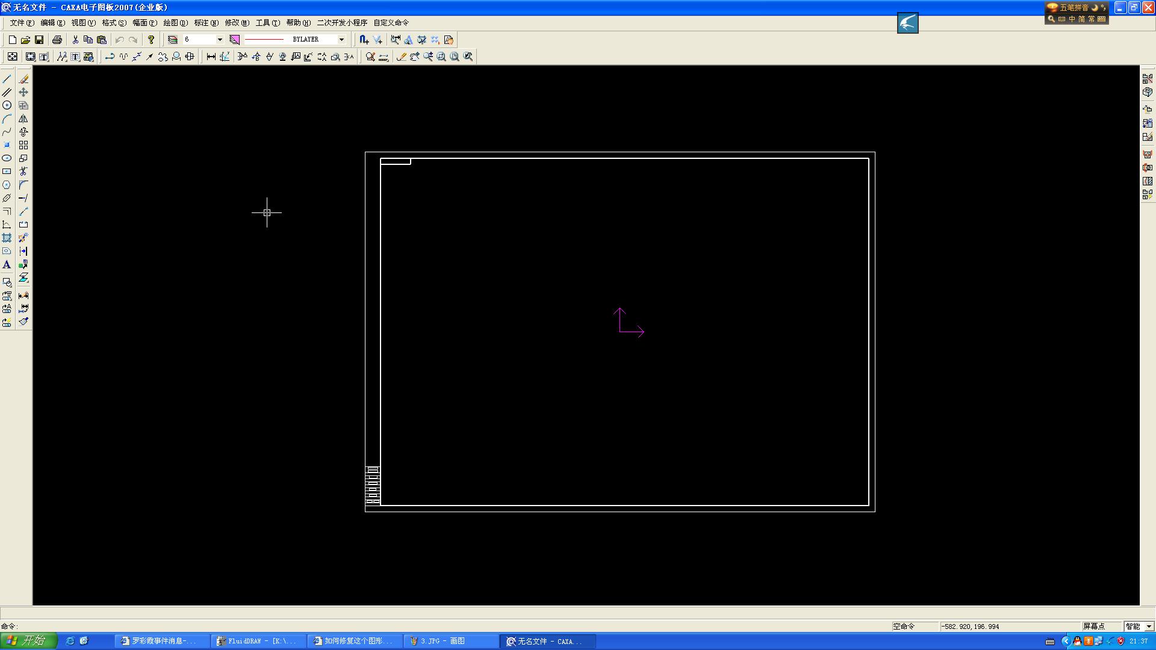Open the 标注 menu

206,23
